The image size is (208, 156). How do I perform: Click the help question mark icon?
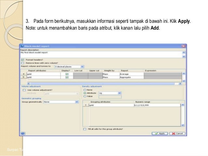(23, 133)
